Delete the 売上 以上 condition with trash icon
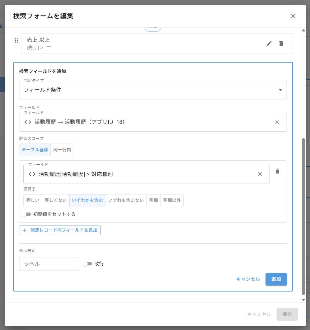 281,44
